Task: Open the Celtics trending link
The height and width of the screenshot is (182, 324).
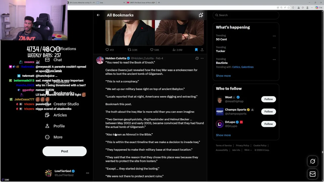Action: tap(236, 67)
